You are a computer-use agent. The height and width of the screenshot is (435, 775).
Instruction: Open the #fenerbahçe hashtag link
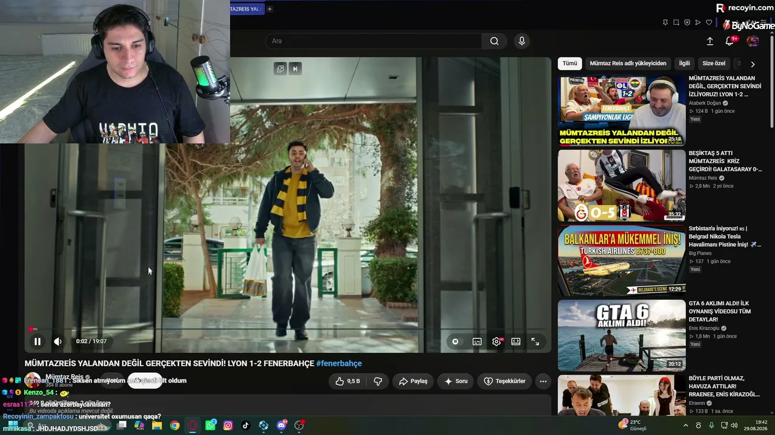339,364
